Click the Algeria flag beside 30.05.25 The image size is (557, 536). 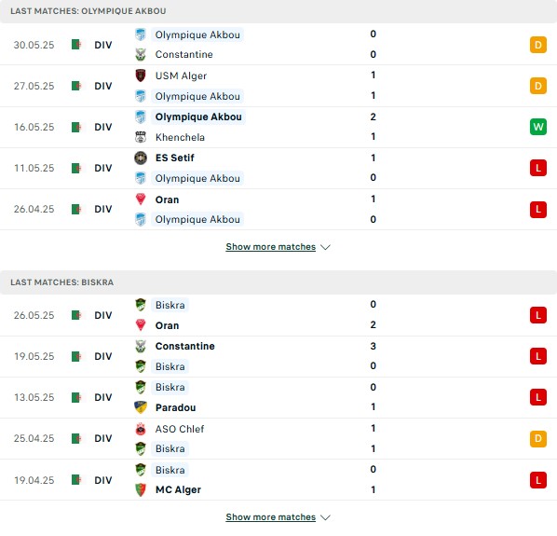tap(76, 45)
